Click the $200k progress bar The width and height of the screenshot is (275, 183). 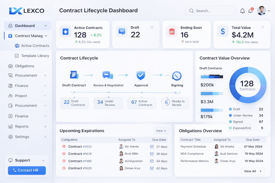tap(212, 76)
